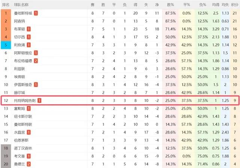
Task: Click the red badge next to 切尔西
Action: [x=28, y=37]
